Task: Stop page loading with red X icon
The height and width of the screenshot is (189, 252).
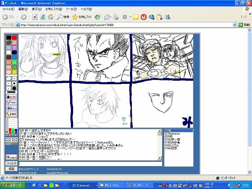Action: click(35, 17)
